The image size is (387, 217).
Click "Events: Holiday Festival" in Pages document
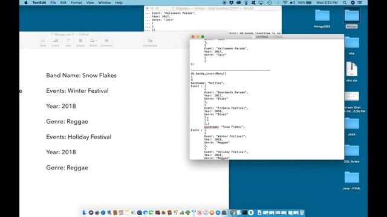(x=79, y=137)
